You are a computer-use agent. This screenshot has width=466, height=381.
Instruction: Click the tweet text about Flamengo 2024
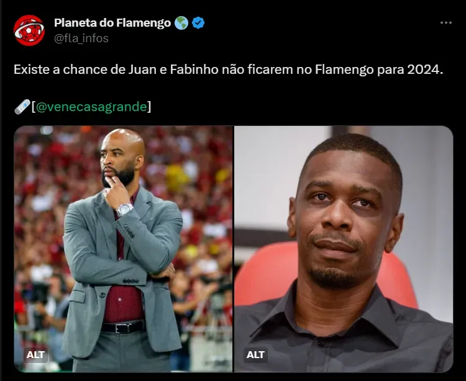228,69
